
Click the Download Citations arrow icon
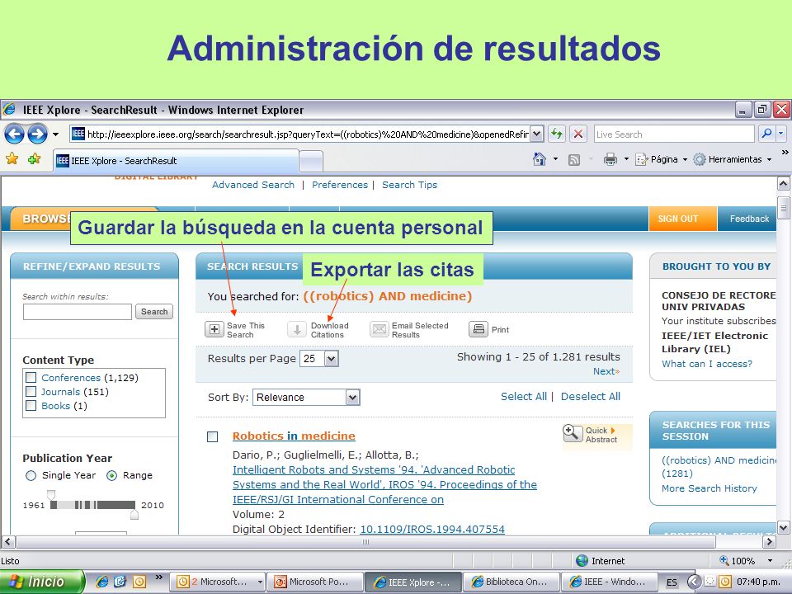click(297, 329)
